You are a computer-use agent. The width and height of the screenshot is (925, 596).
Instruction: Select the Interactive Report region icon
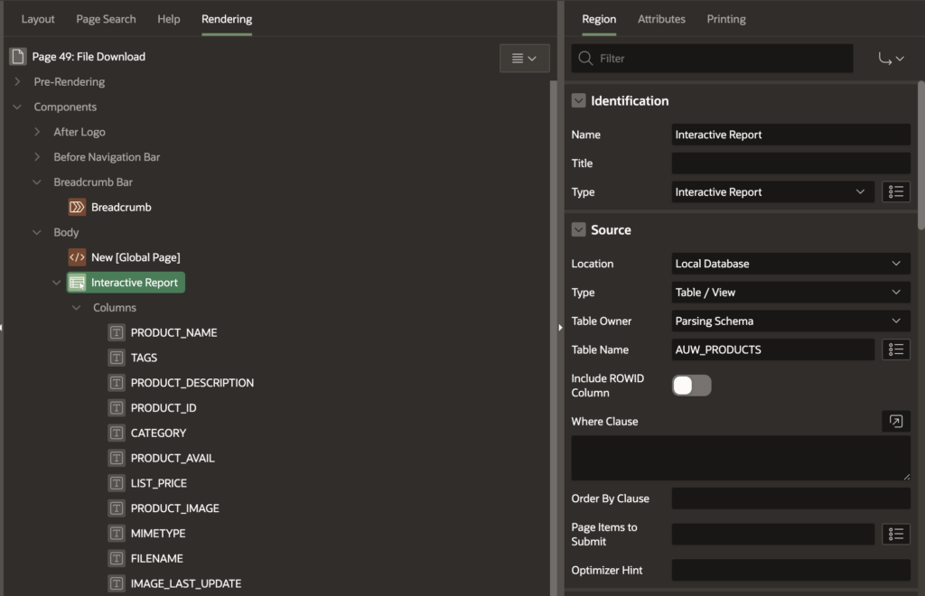click(x=79, y=282)
